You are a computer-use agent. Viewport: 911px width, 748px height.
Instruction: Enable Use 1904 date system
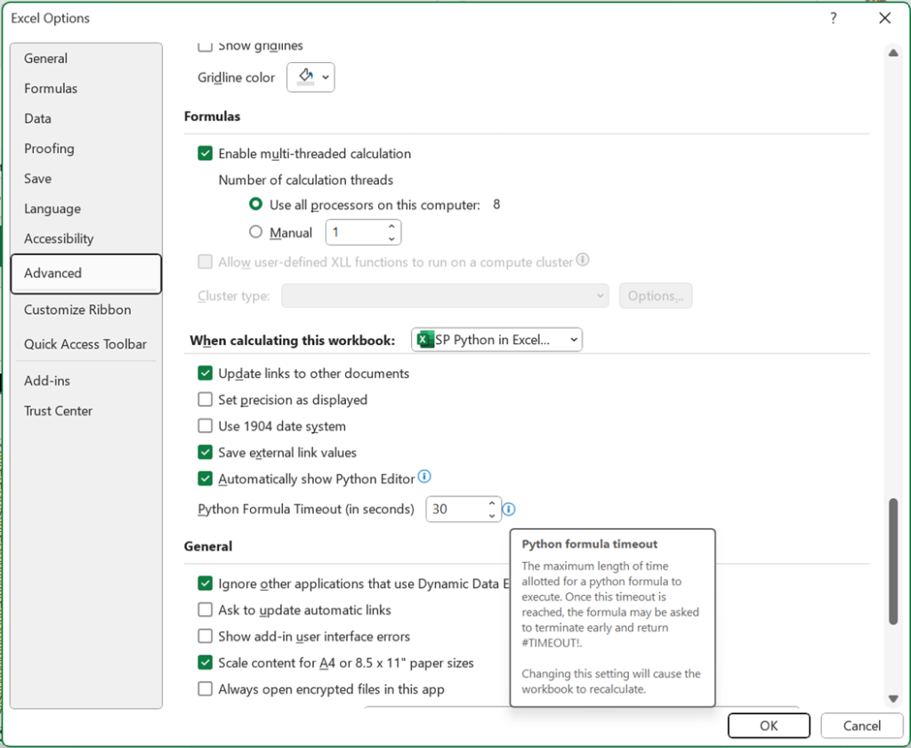[x=206, y=426]
